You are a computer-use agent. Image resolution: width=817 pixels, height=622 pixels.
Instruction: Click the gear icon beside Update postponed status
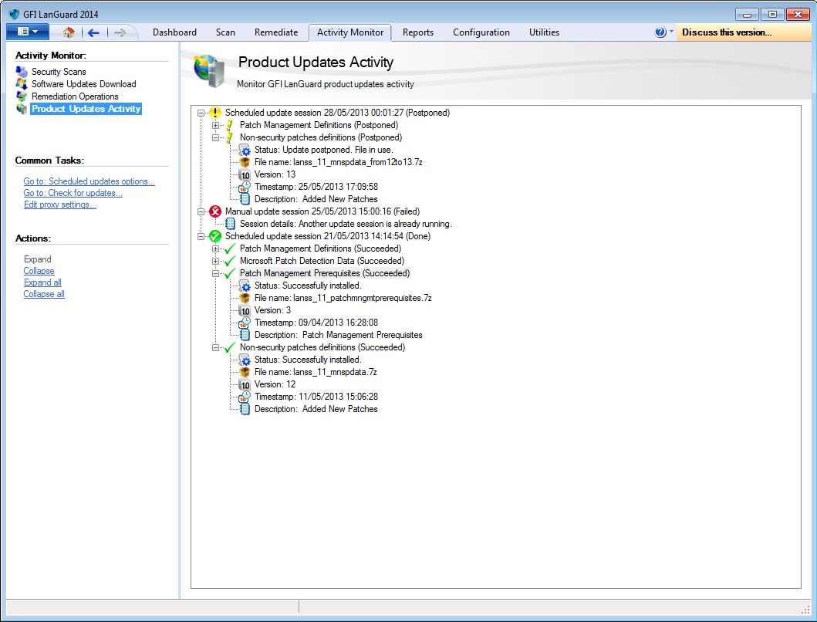(x=245, y=150)
